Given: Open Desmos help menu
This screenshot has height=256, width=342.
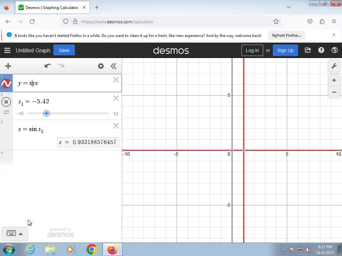Looking at the screenshot, I should click(321, 50).
